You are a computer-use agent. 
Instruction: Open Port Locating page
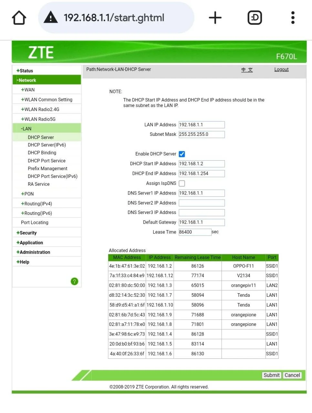[x=35, y=223]
